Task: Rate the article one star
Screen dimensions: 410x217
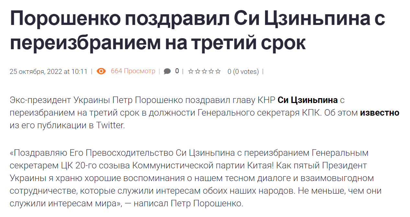Action: pos(191,71)
